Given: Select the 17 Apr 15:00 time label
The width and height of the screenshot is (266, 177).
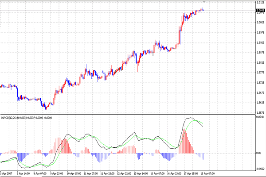Looking at the screenshot, I should point(191,173).
